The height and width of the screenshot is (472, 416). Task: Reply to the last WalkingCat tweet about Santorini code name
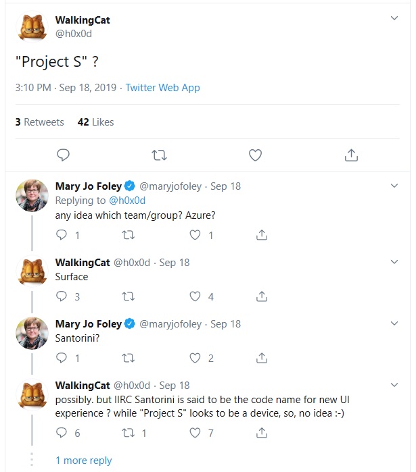pyautogui.click(x=62, y=433)
